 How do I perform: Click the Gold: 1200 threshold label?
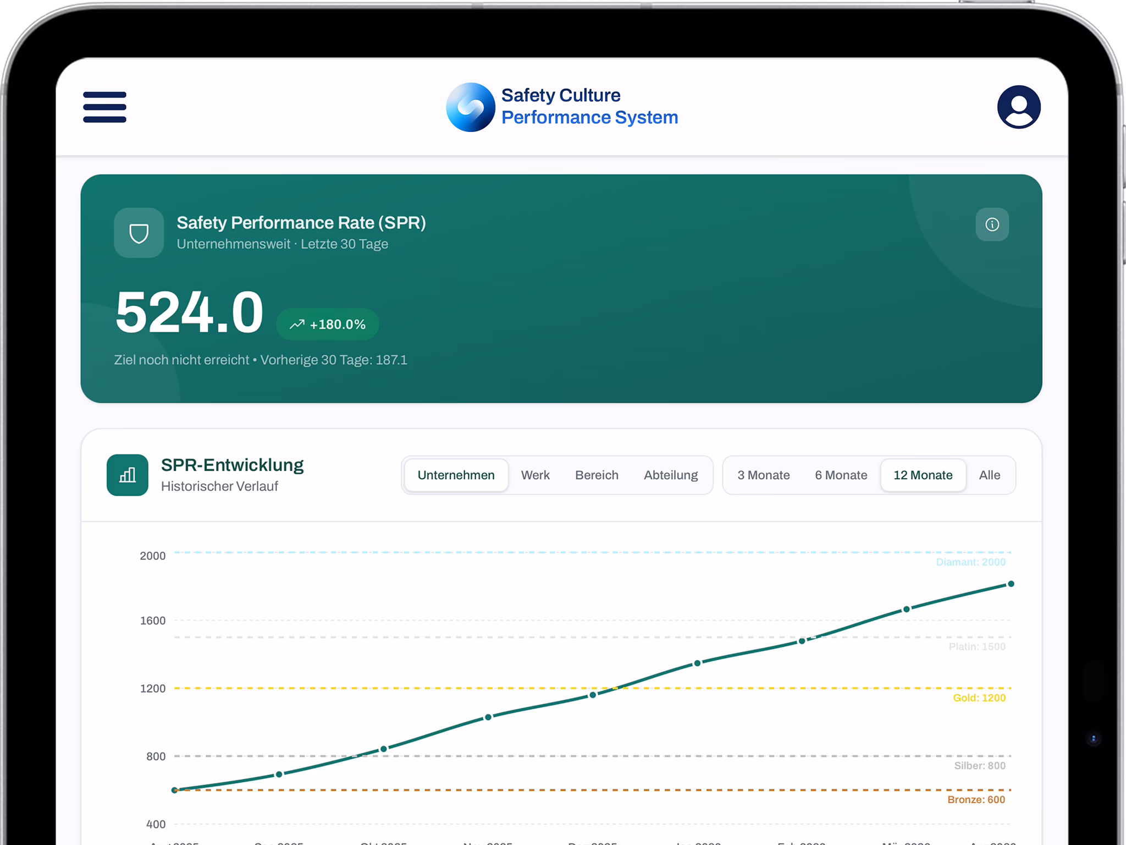(x=979, y=698)
